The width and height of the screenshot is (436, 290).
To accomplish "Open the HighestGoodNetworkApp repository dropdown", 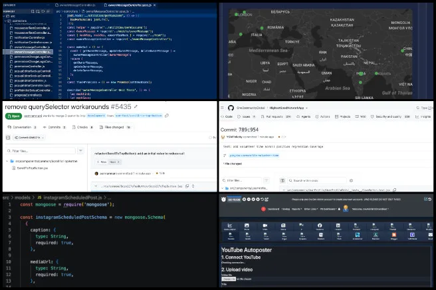I will pos(306,108).
